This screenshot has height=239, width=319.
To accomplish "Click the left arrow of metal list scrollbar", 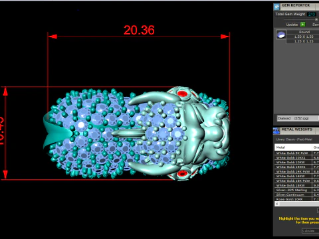I will 277,204.
